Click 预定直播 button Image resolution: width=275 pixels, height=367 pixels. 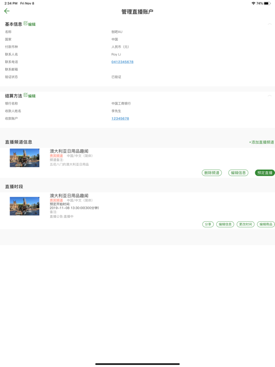[x=264, y=173]
